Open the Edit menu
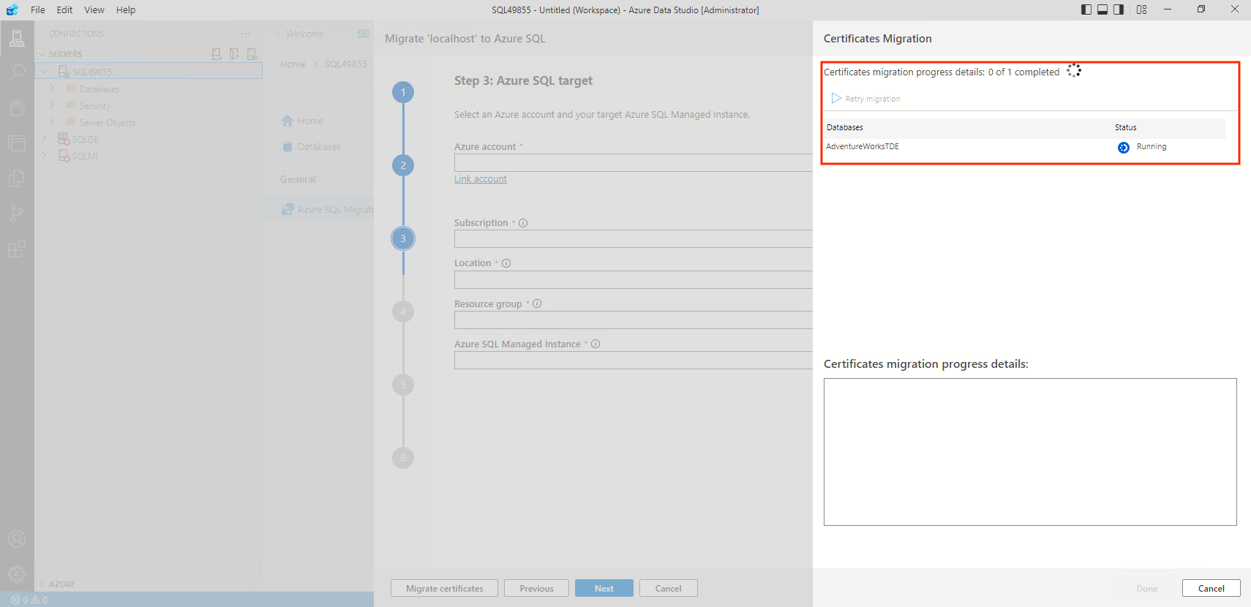1251x607 pixels. click(64, 10)
